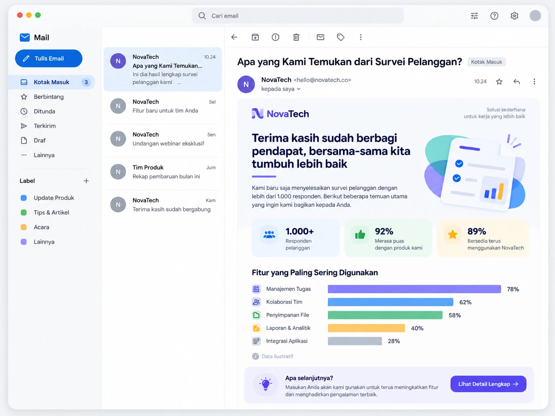This screenshot has width=555, height=416.
Task: Click Lihat Detail Lengkap button
Action: tap(488, 384)
